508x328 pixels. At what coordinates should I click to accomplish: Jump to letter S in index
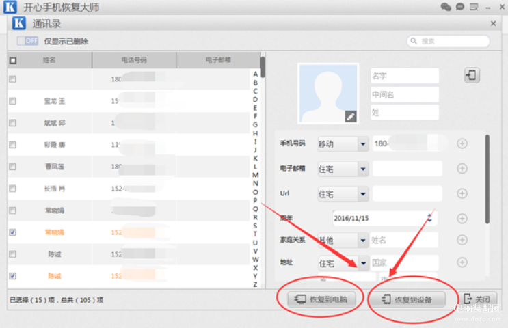(255, 225)
